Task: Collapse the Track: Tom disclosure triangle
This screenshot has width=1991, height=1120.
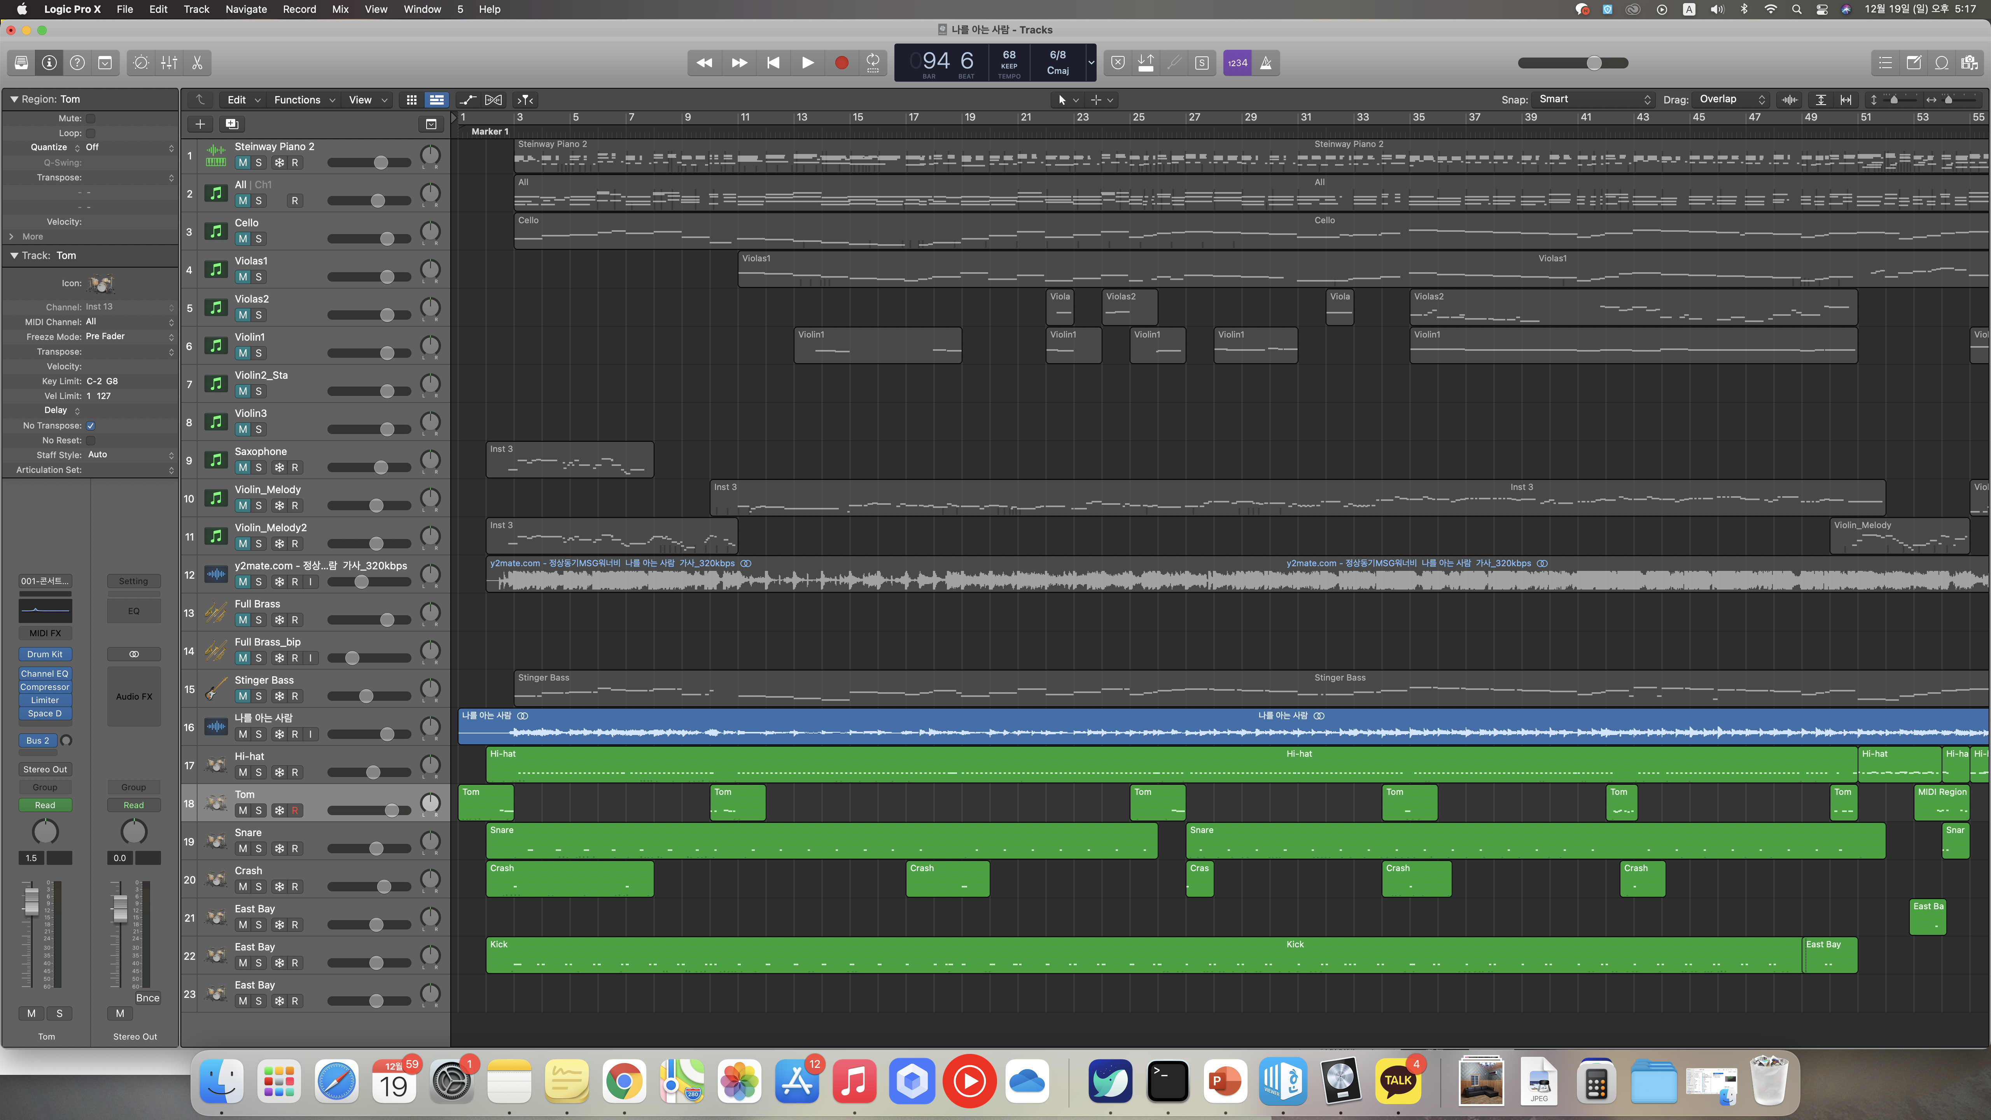Action: tap(13, 255)
